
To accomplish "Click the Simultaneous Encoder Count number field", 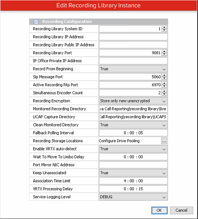I will [130, 93].
